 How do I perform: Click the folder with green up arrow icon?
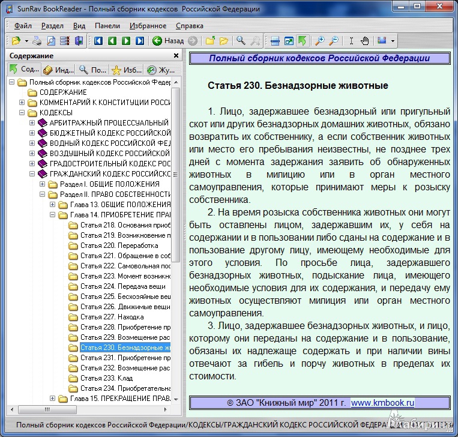click(210, 41)
